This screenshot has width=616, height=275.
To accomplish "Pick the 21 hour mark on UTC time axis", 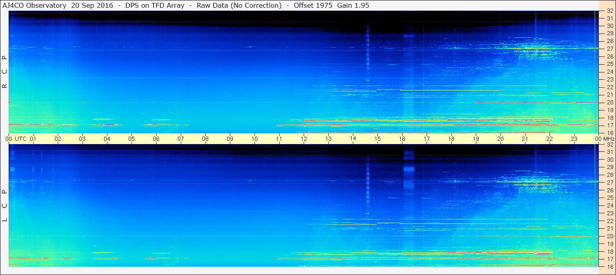I will 525,139.
